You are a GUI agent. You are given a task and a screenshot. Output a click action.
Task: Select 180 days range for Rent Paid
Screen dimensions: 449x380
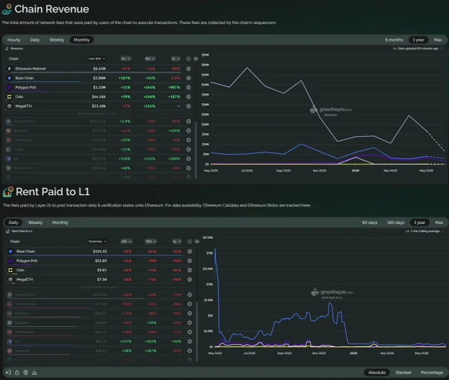click(396, 223)
